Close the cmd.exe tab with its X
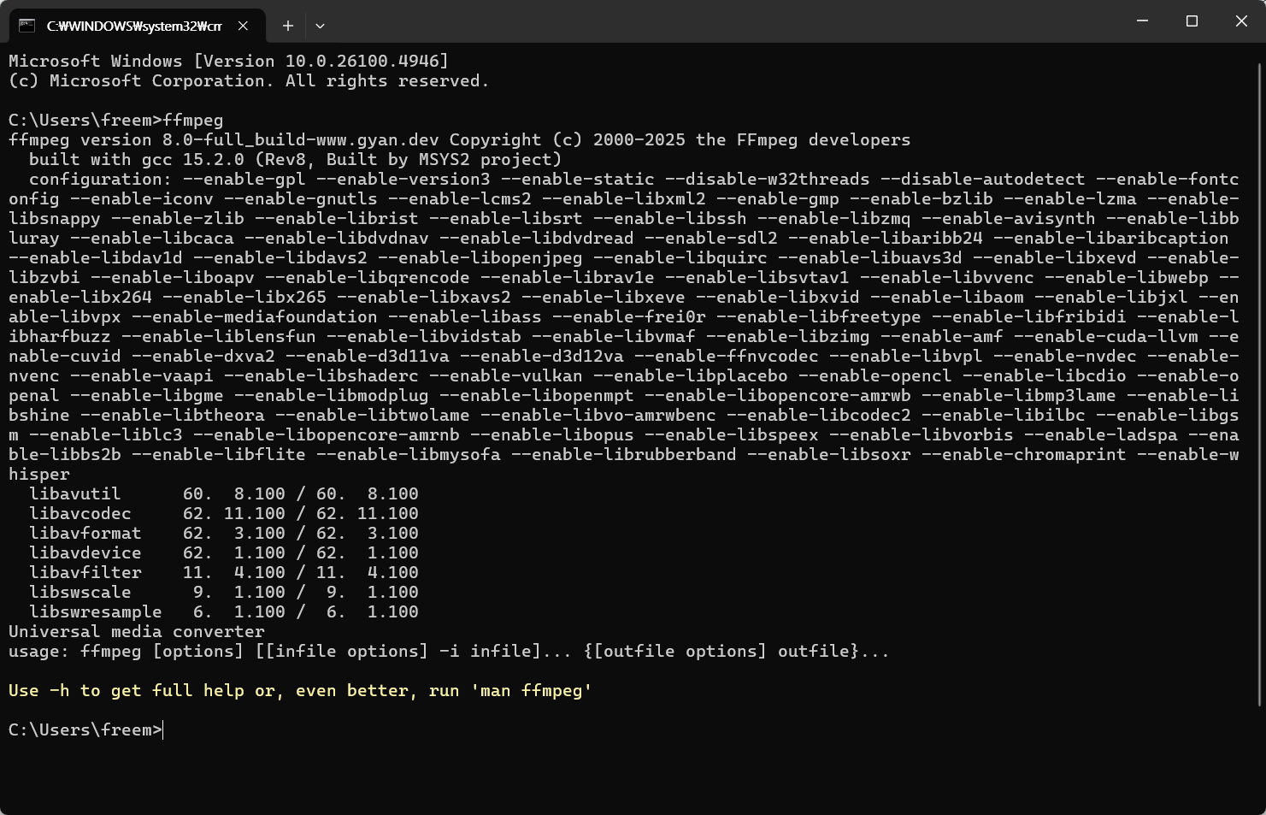 pos(243,26)
